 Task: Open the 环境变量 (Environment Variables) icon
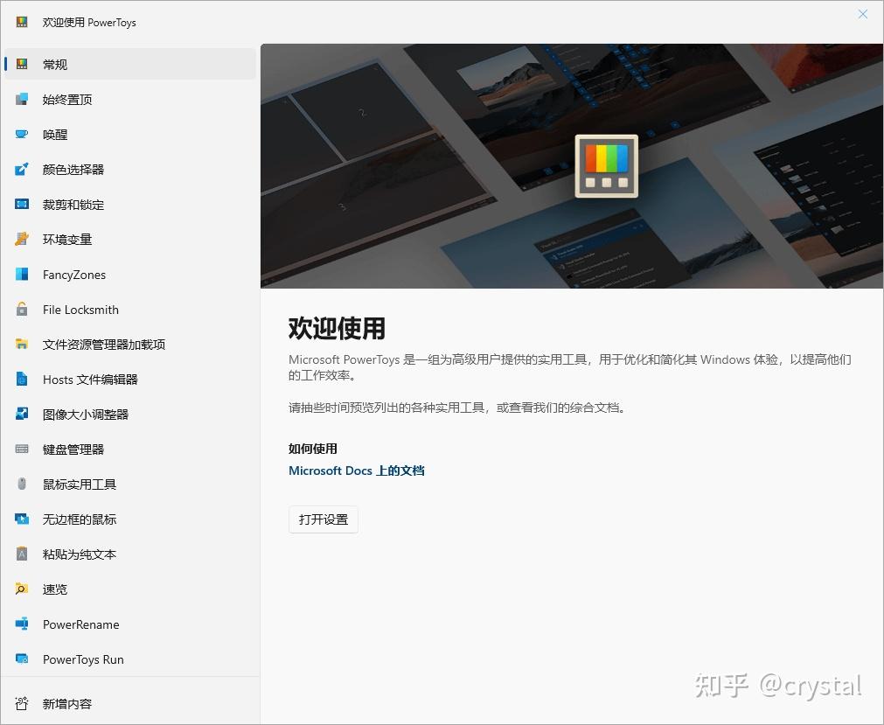(21, 239)
